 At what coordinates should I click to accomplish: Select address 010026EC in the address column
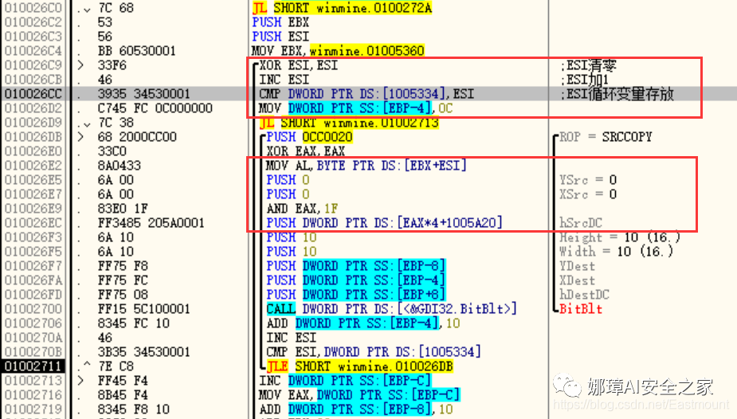point(33,223)
